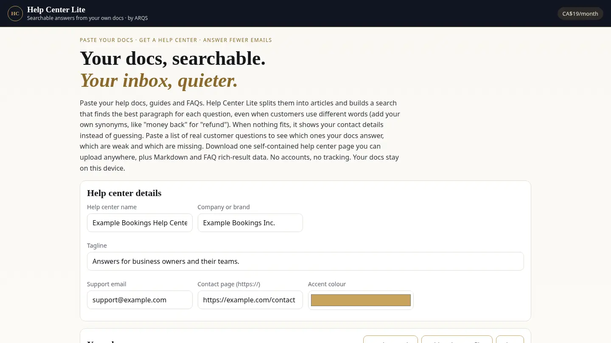Click the "Tagline" label

97,246
